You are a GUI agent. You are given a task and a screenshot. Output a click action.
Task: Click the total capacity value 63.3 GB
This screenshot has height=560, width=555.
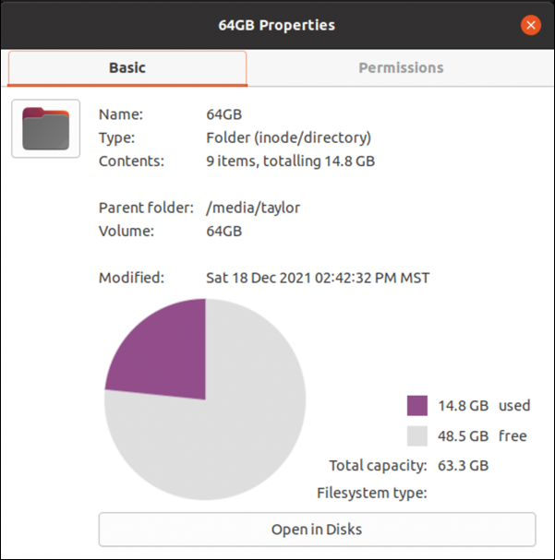point(466,466)
